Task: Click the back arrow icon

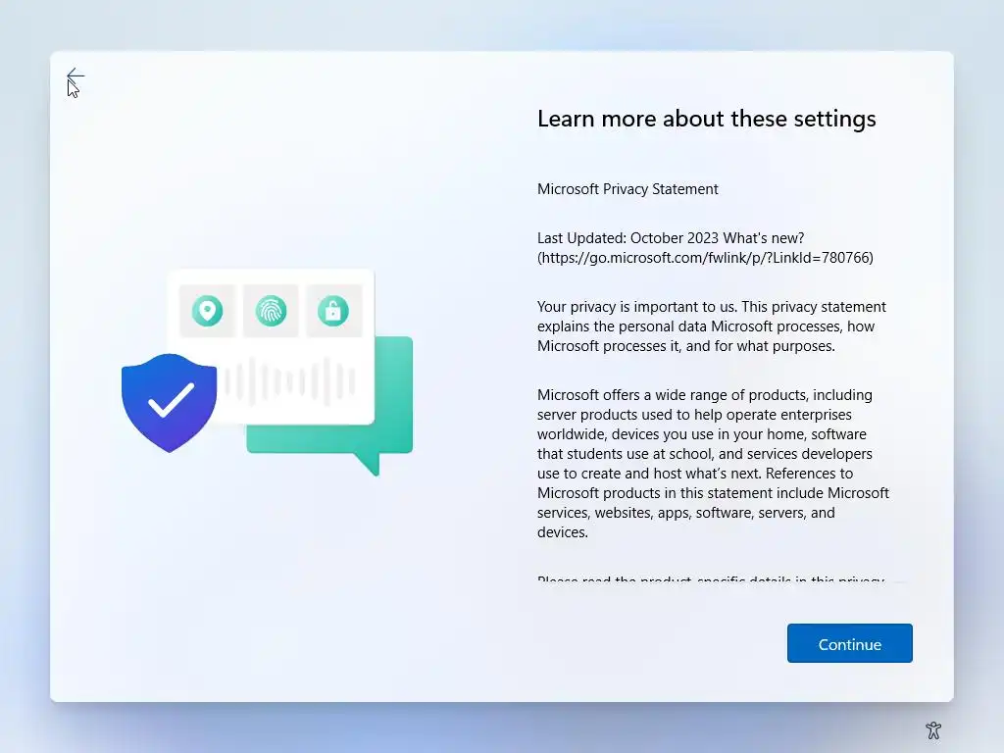Action: point(75,75)
